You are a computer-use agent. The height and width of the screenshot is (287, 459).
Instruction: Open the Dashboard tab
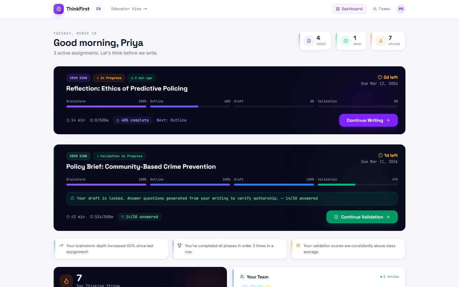(x=349, y=9)
